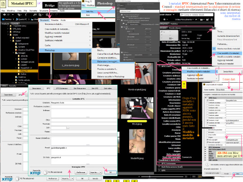Toggle Stato del copyright checkbox
Image resolution: width=243 pixels, height=182 pixels.
pos(207,142)
